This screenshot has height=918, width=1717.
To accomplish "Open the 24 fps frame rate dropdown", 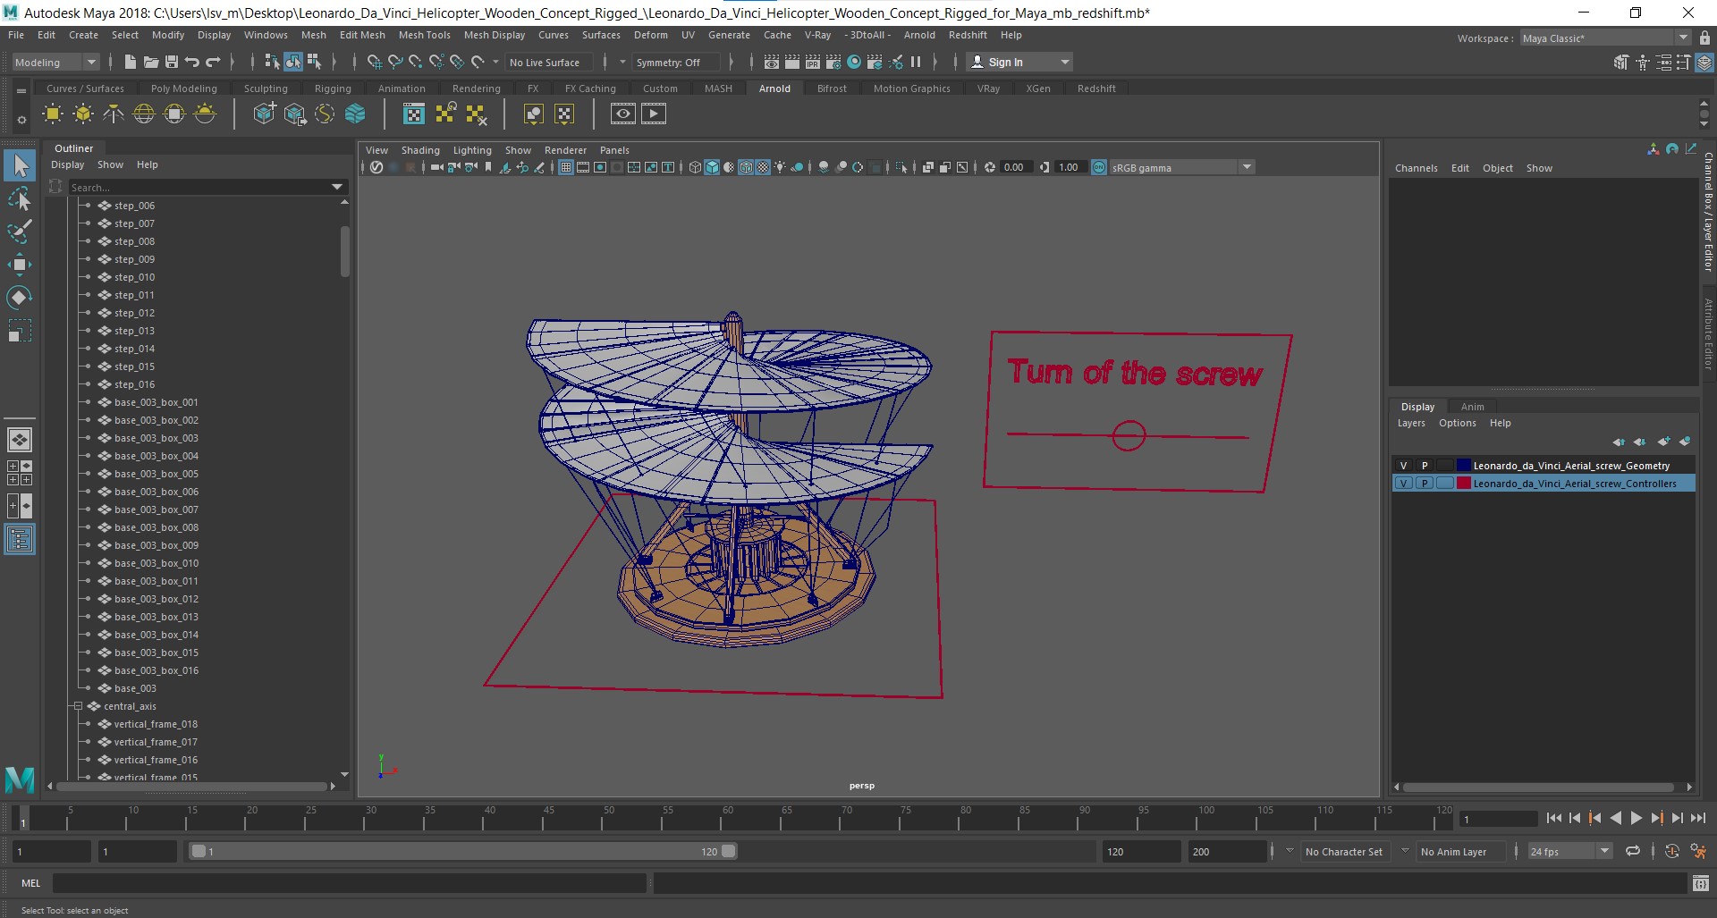I will pyautogui.click(x=1569, y=852).
